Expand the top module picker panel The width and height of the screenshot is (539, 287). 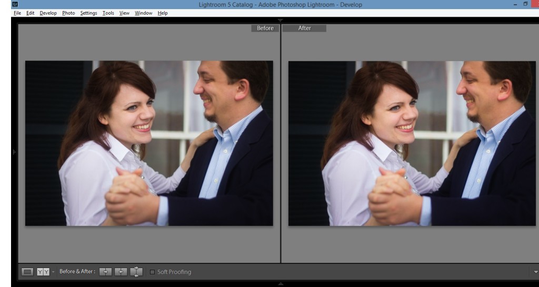click(280, 19)
